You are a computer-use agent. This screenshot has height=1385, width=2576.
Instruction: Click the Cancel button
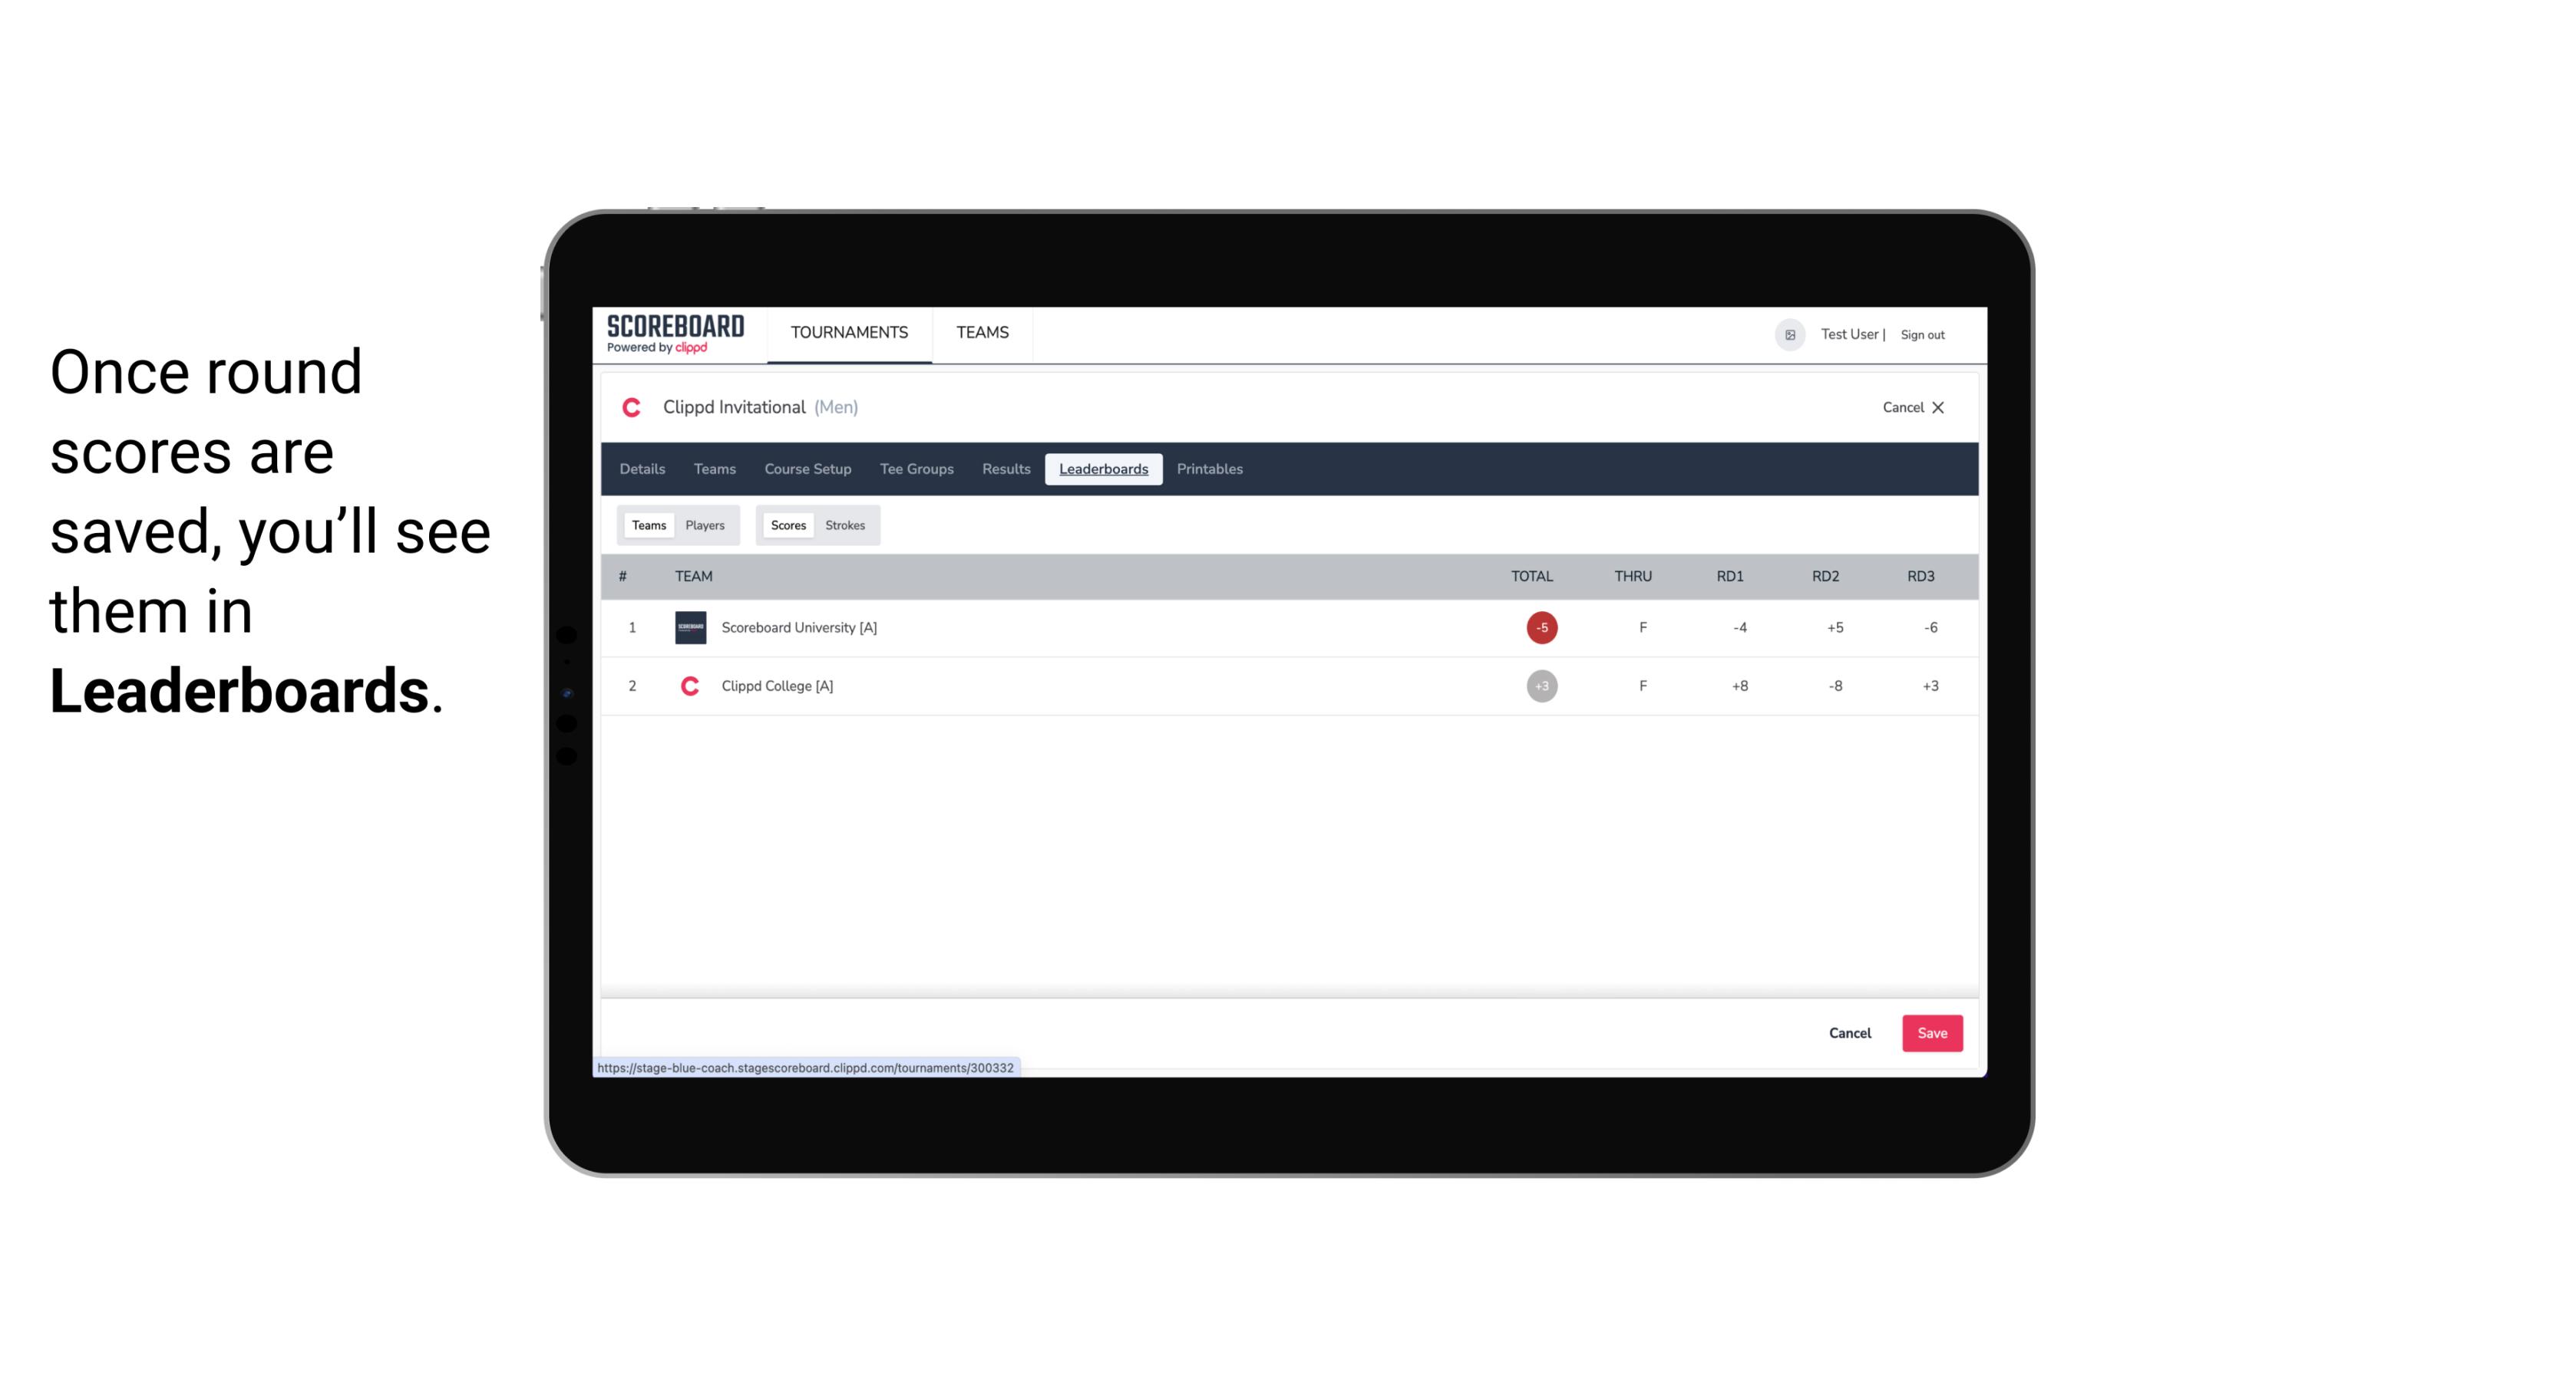[1851, 1032]
